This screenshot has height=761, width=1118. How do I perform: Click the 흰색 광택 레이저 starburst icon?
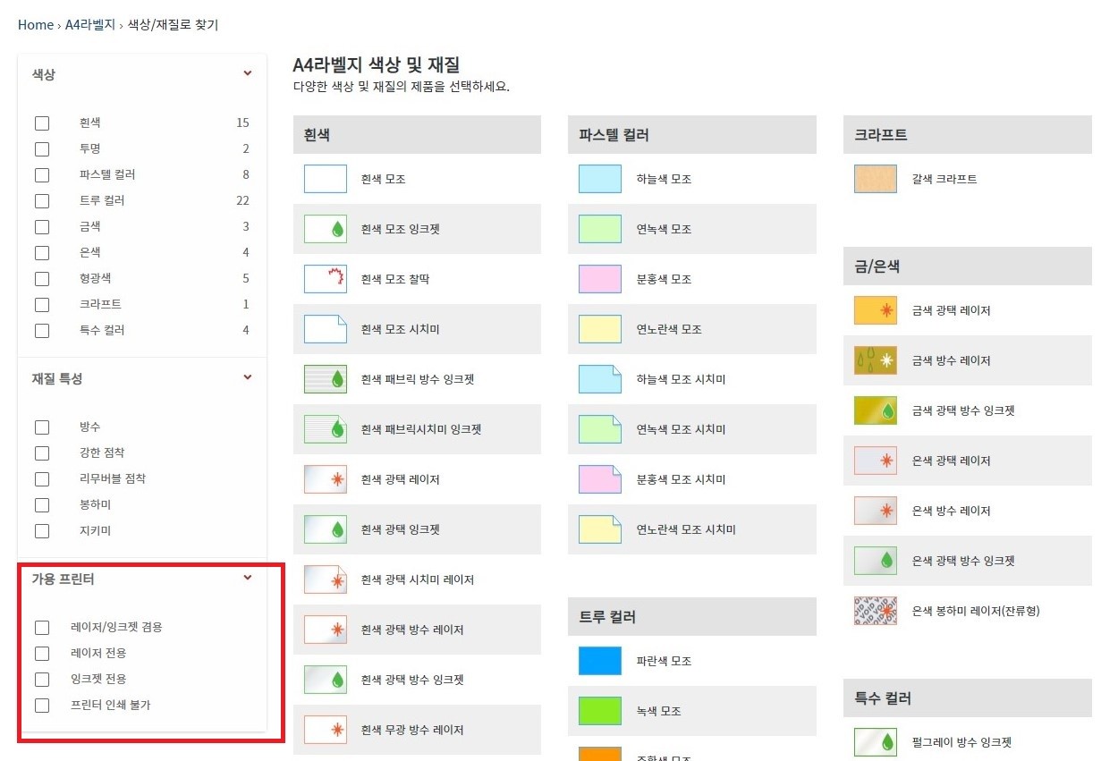(x=326, y=479)
